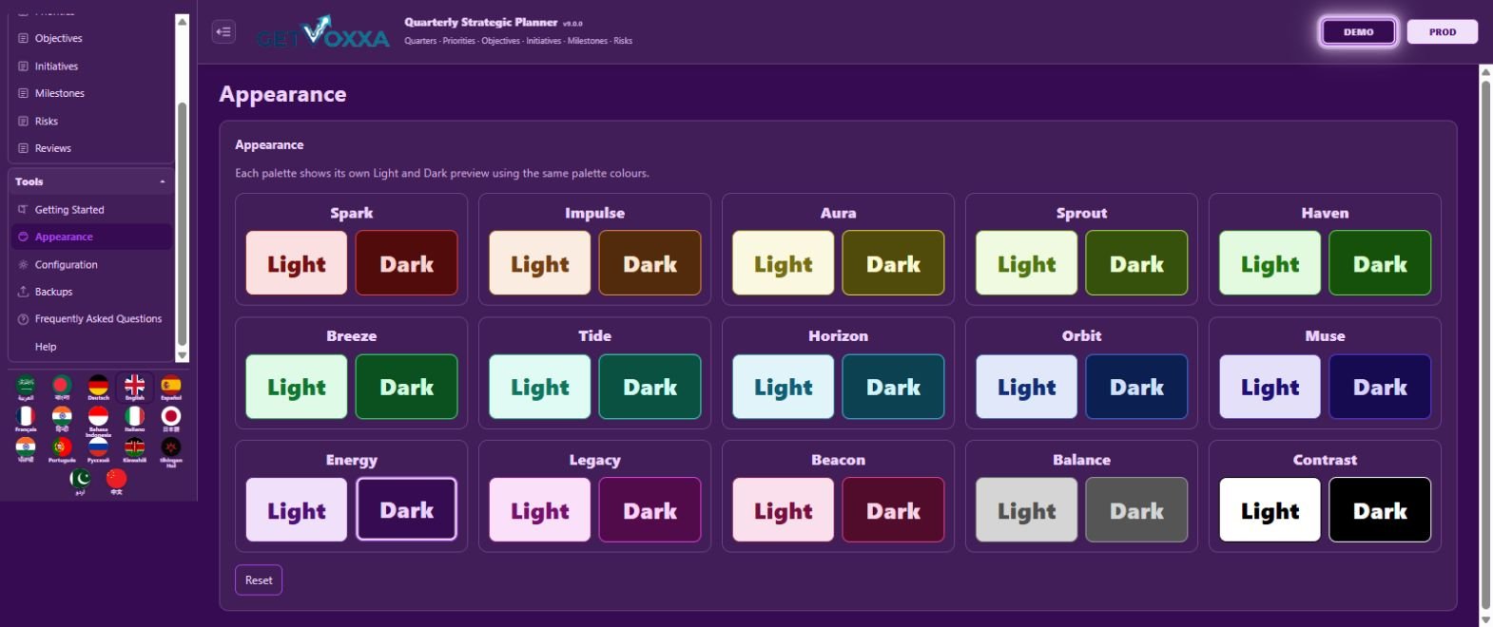Choose the Bahasa Indonesia flag
Image resolution: width=1493 pixels, height=627 pixels.
click(x=98, y=420)
